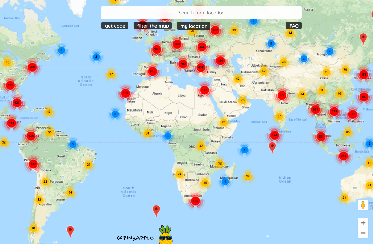This screenshot has width=373, height=244.
Task: Open the 187 cluster in East China Sea
Action: tap(364, 97)
